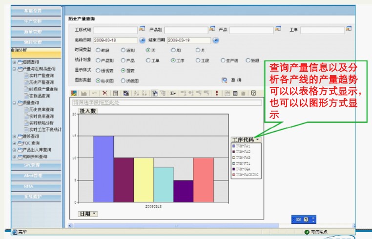Open calendar picker for 结束日期
This screenshot has height=239, width=372.
point(216,40)
